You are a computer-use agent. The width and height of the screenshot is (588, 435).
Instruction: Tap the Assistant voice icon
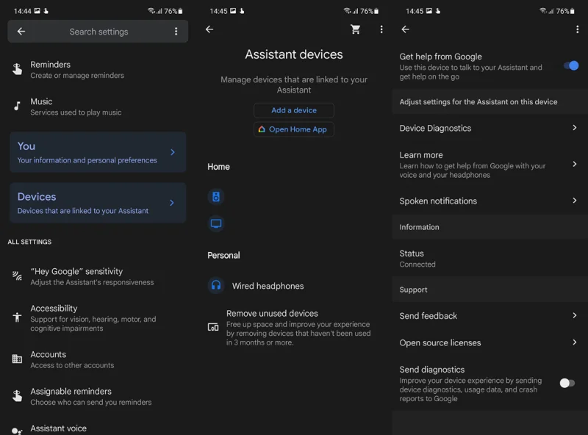17,431
